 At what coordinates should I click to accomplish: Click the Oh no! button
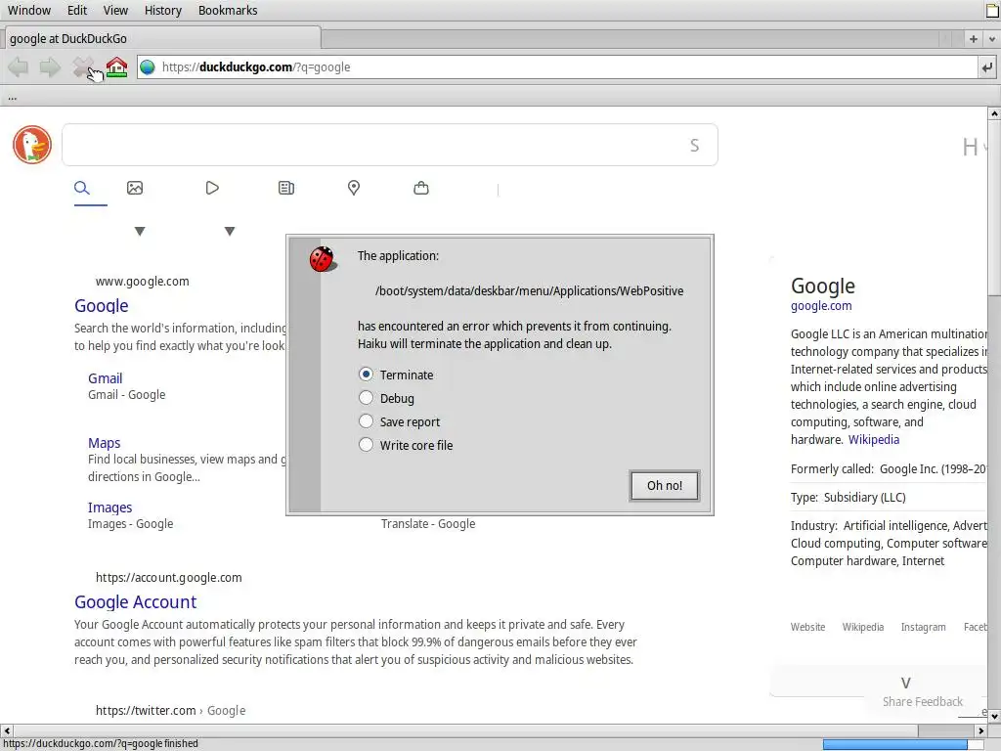pyautogui.click(x=665, y=486)
